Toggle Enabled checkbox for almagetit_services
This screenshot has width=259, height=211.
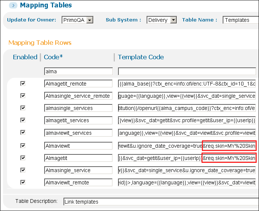click(x=23, y=120)
